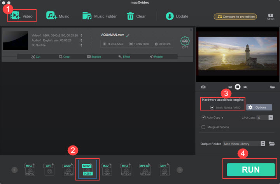Click the codec OPT gear icon
The width and height of the screenshot is (280, 184).
(185, 42)
